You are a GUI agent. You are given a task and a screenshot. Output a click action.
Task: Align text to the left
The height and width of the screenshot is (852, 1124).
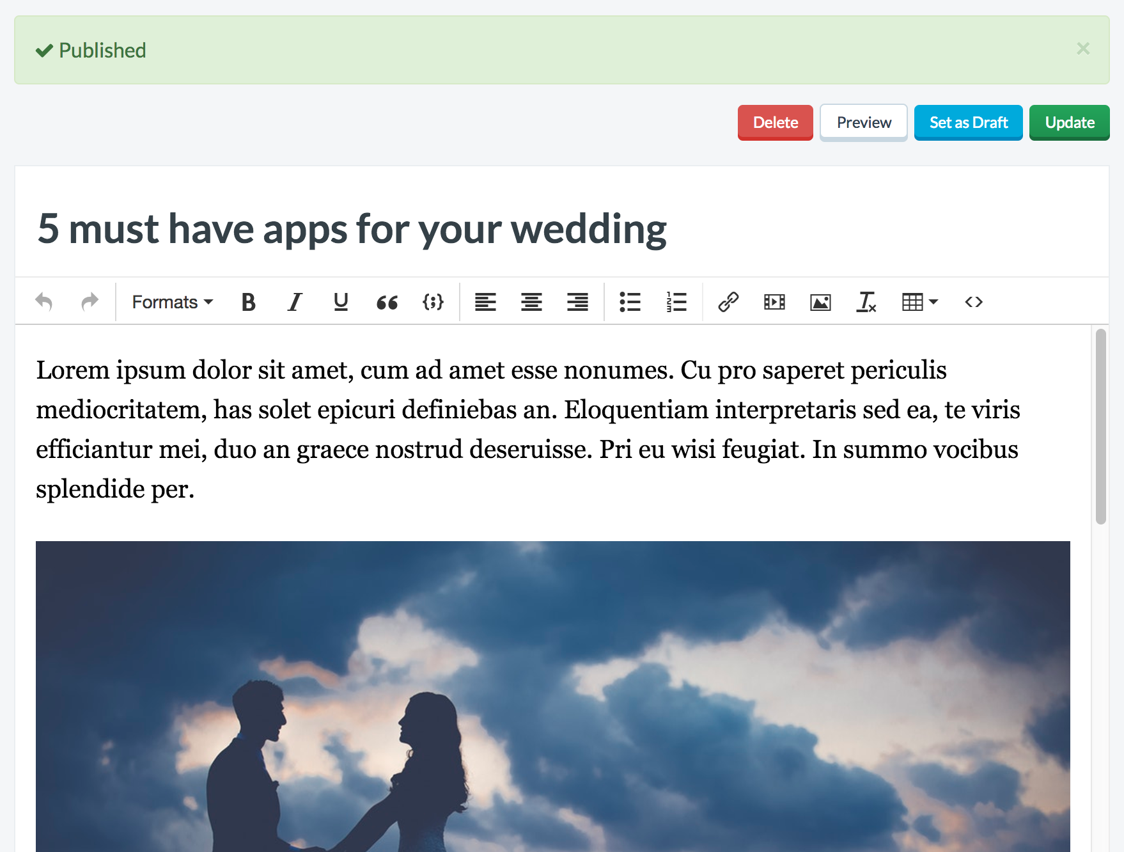point(485,302)
